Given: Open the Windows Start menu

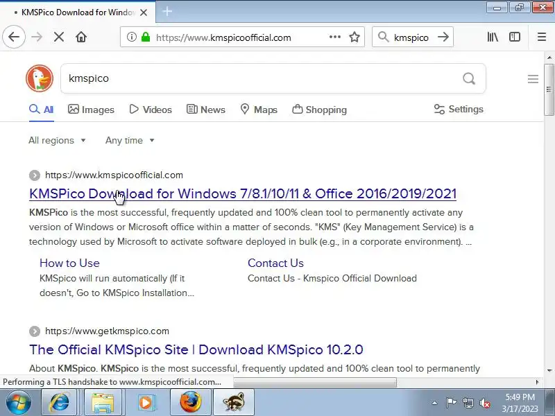Looking at the screenshot, I should tap(19, 402).
